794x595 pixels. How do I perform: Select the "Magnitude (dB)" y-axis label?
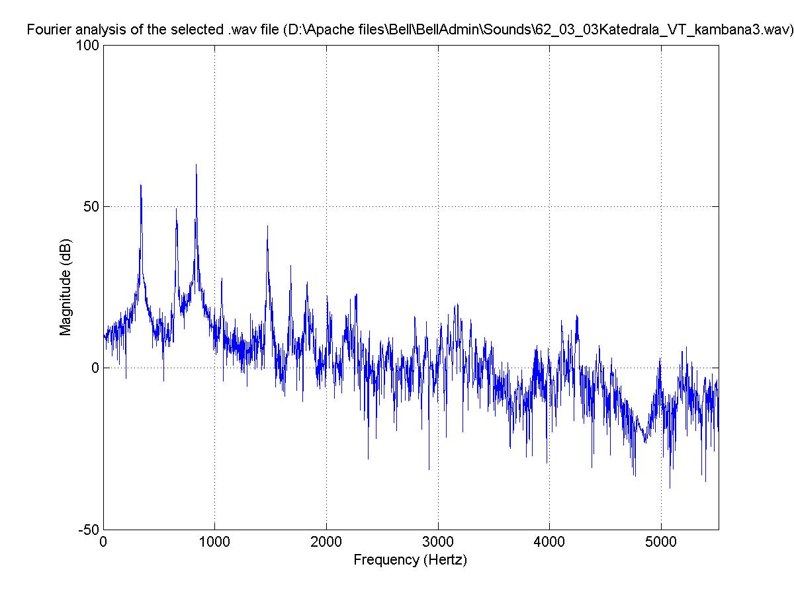[x=66, y=286]
